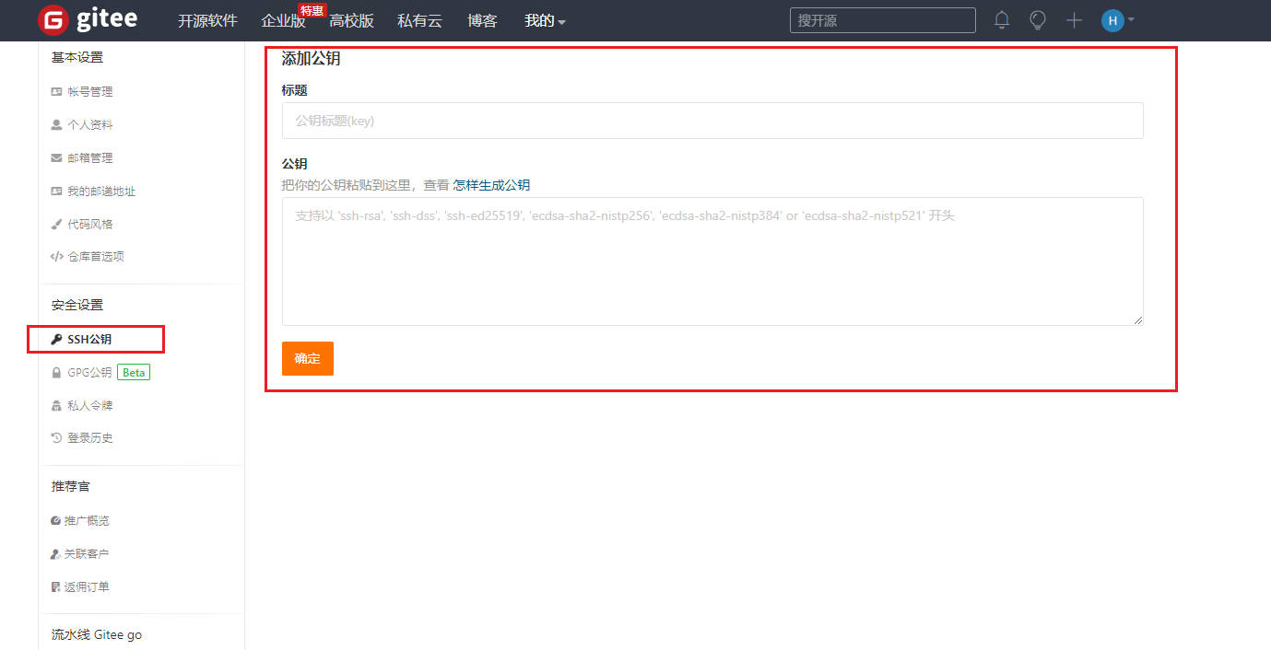Open the 怎样生成公钥 help link
The image size is (1271, 650).
click(491, 185)
